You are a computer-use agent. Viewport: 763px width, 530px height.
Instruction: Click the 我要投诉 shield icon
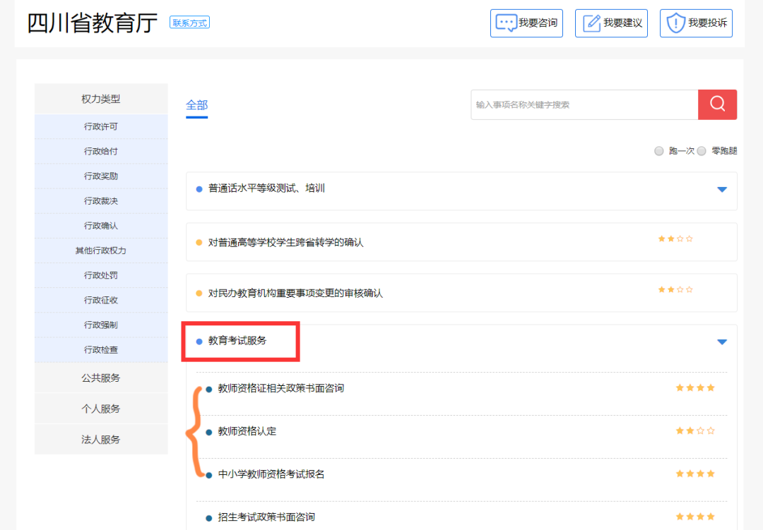pyautogui.click(x=676, y=23)
